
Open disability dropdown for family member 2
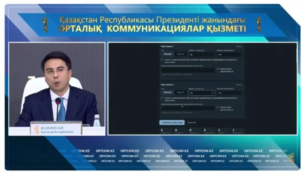click(230, 55)
